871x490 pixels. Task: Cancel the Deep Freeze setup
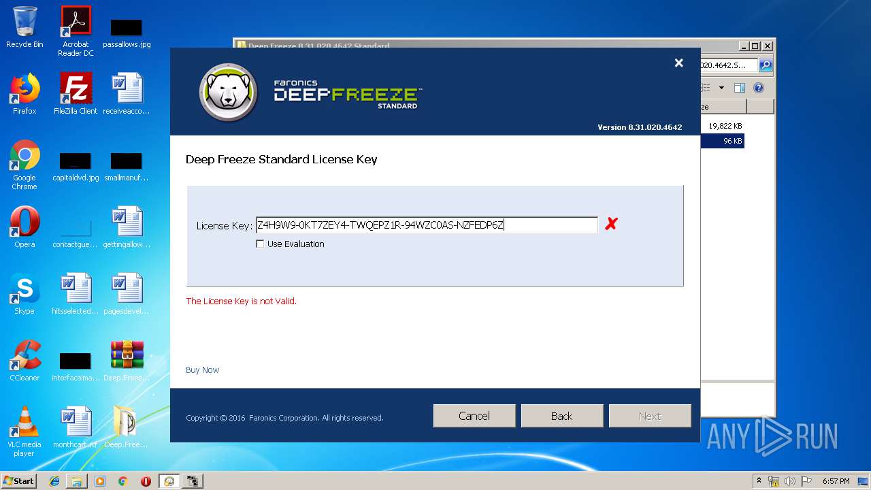point(474,416)
